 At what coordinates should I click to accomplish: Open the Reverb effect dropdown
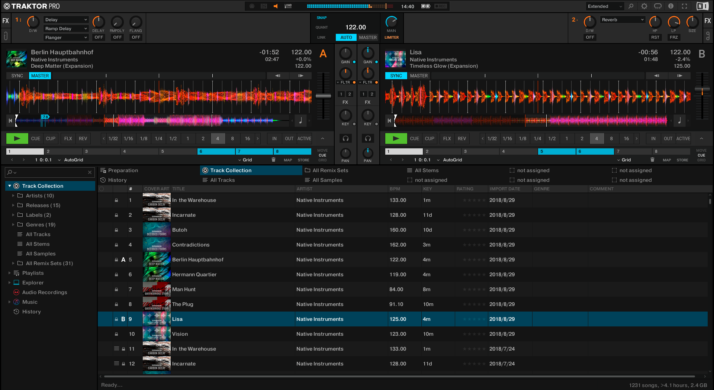click(x=622, y=20)
